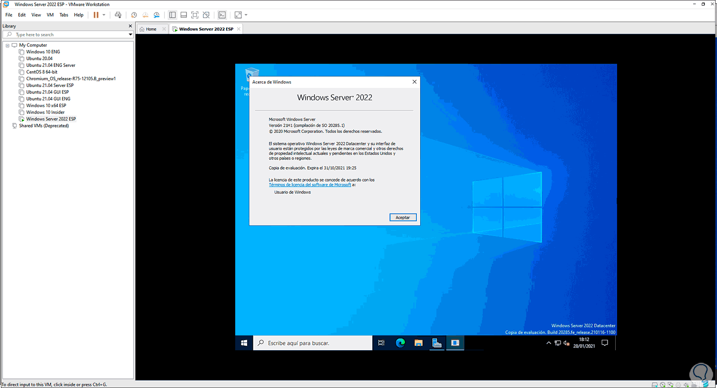The height and width of the screenshot is (388, 717).
Task: Select Windows Server 2022 ESP in library
Action: (x=51, y=119)
